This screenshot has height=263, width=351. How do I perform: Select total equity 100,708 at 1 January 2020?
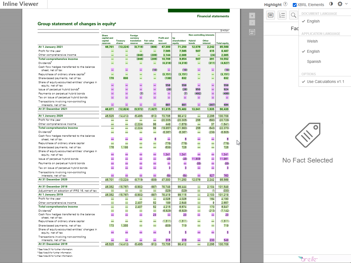[224, 116]
